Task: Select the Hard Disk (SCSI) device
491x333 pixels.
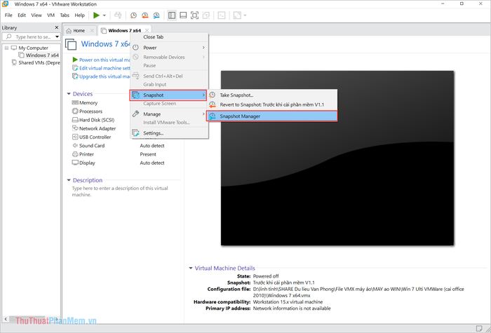Action: [x=93, y=120]
